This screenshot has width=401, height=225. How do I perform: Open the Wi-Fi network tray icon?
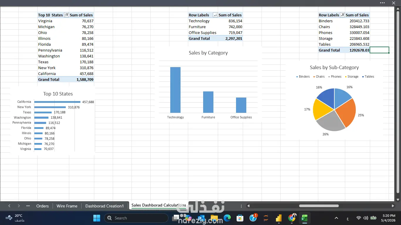click(x=358, y=218)
